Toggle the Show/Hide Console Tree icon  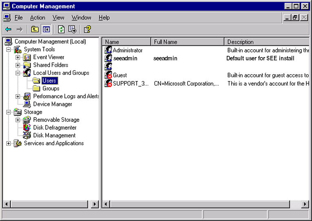pyautogui.click(x=46, y=29)
